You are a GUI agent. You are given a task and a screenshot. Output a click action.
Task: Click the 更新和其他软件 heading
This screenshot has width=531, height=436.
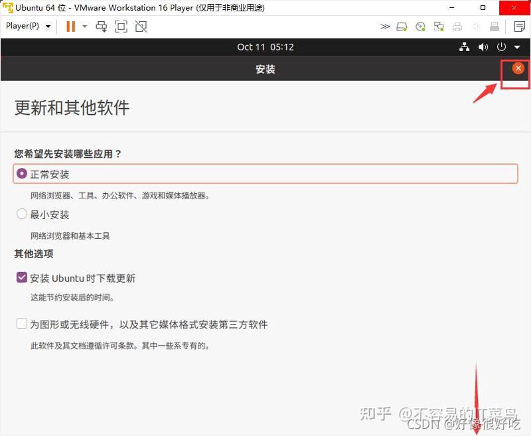tap(72, 108)
